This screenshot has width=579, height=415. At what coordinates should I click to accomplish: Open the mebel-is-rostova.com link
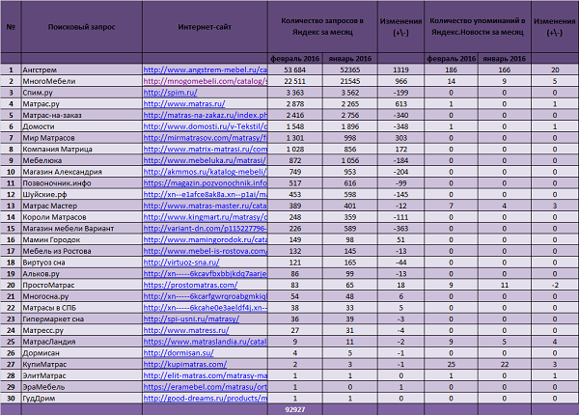pyautogui.click(x=205, y=251)
